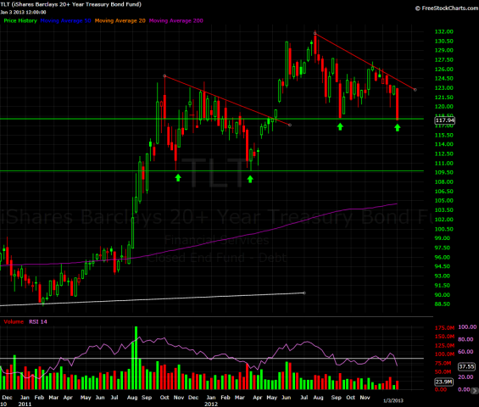Viewport: 479px width, 407px height.
Task: Click the 37.55 RSI value tag
Action: tap(466, 366)
